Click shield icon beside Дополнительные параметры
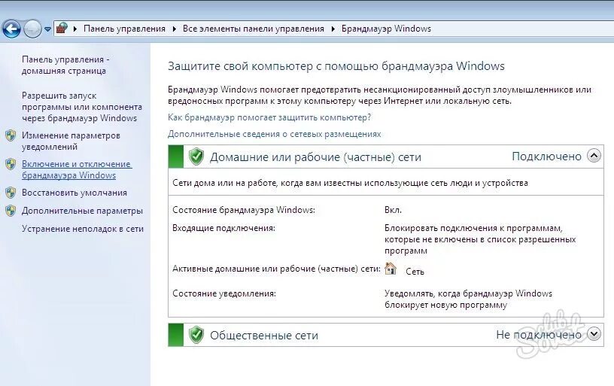Viewport: 614px width, 386px height. (11, 211)
